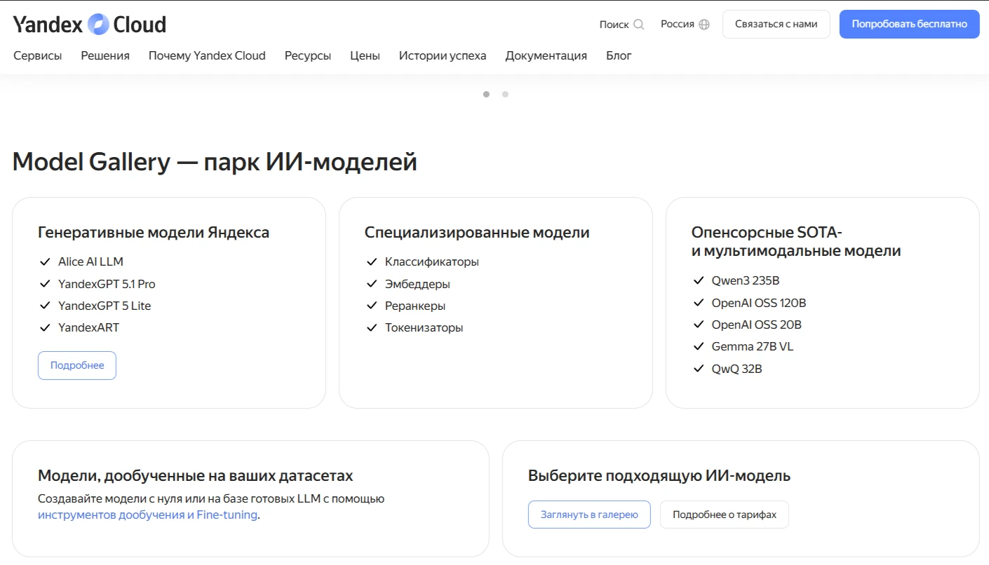Viewport: 989px width, 565px height.
Task: Click Подробнее under Генеративные модели Яндекса
Action: coord(77,365)
